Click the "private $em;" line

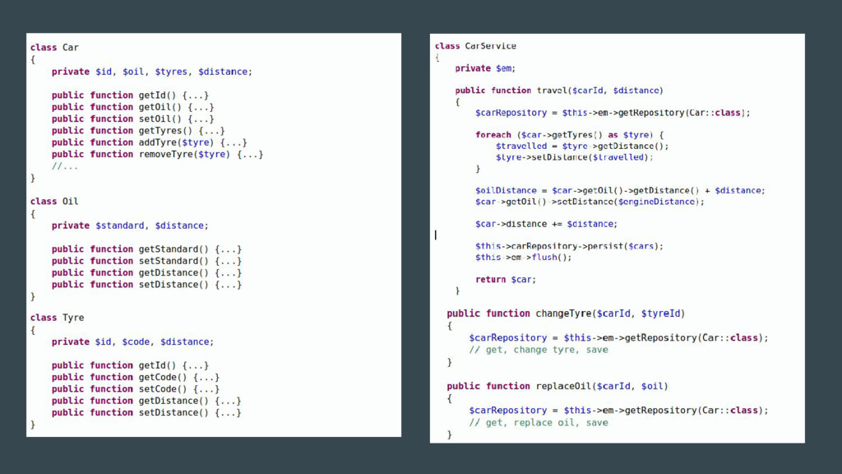tap(485, 68)
